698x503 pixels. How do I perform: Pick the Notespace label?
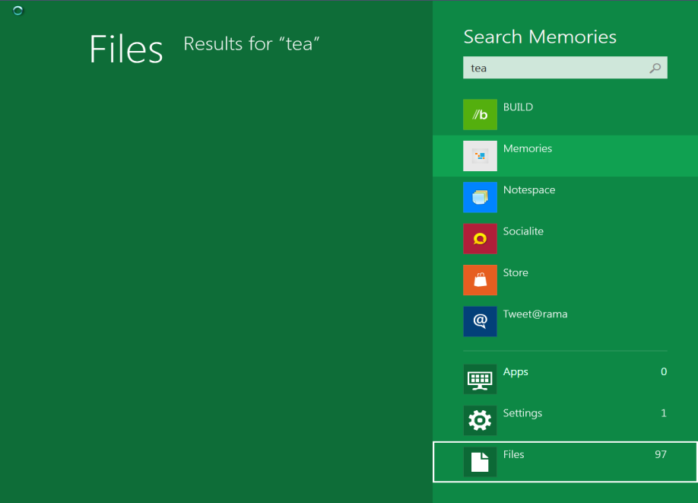click(x=529, y=190)
